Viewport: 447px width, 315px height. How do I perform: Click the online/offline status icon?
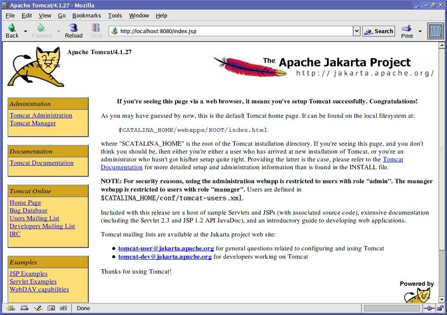pos(429,308)
